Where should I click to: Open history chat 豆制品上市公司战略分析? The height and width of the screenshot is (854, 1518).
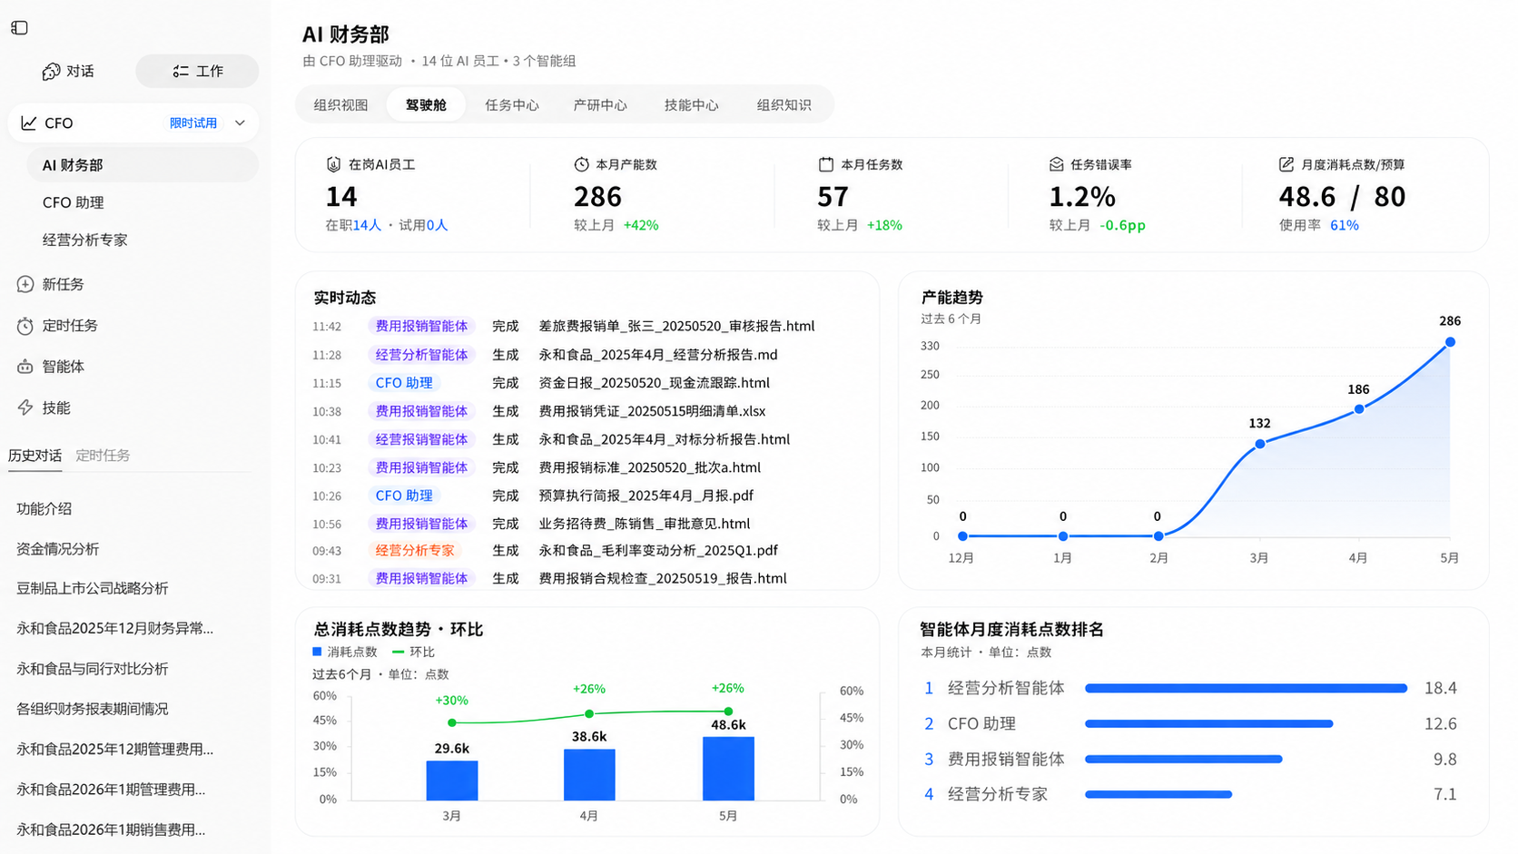click(92, 588)
